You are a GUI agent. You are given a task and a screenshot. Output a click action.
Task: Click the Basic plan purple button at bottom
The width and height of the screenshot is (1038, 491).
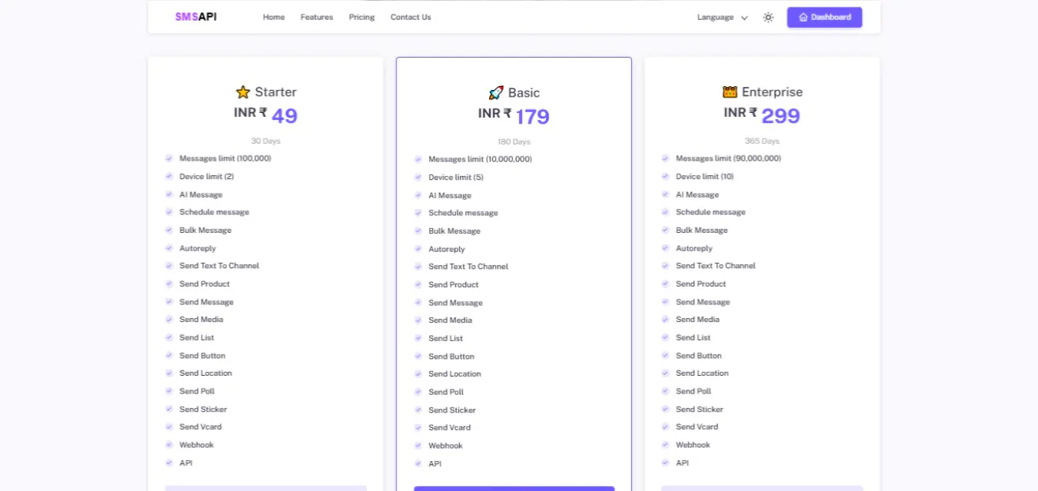point(514,488)
